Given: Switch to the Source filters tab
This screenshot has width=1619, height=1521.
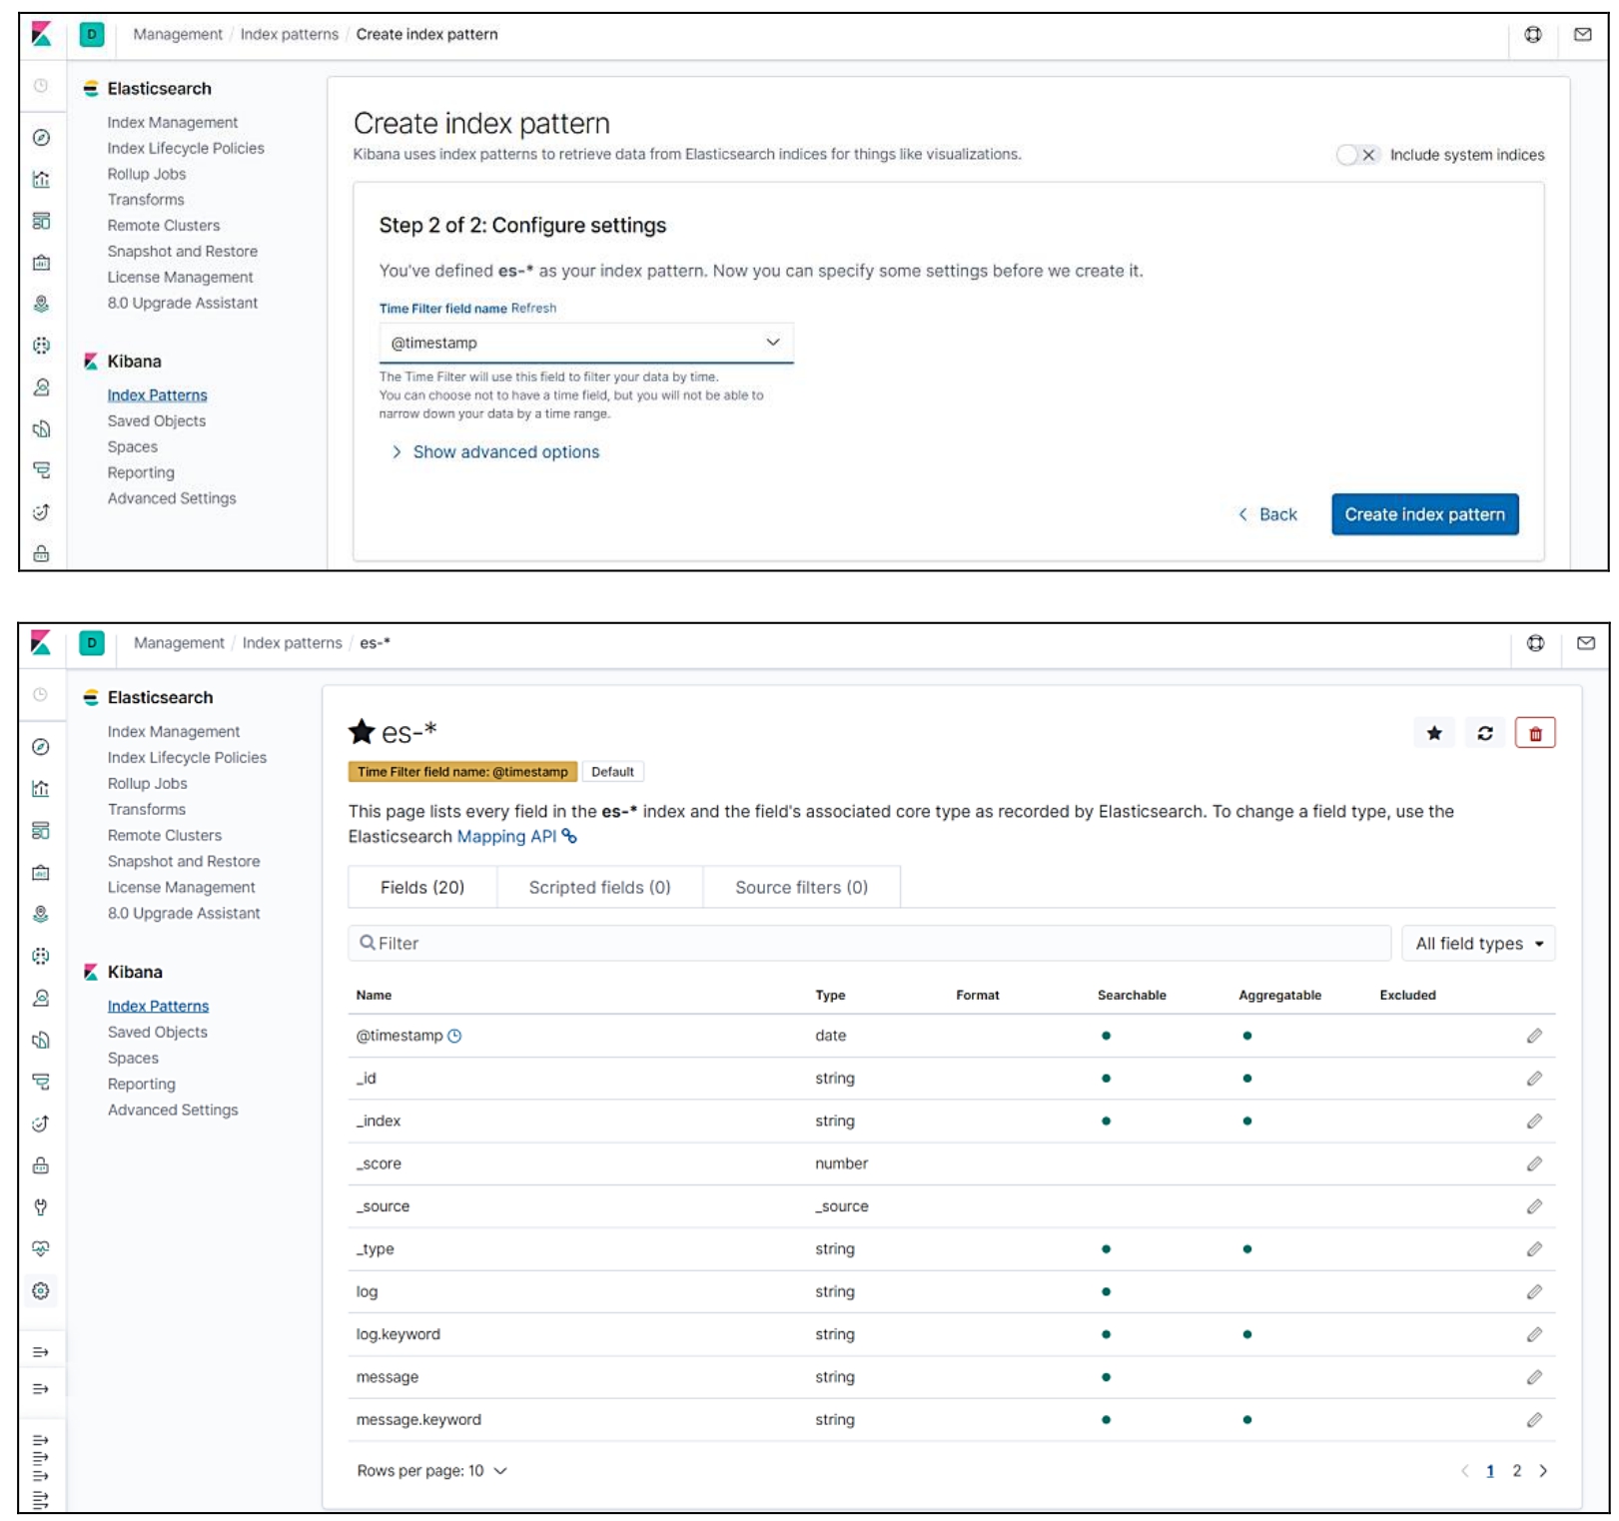Looking at the screenshot, I should click(x=801, y=887).
